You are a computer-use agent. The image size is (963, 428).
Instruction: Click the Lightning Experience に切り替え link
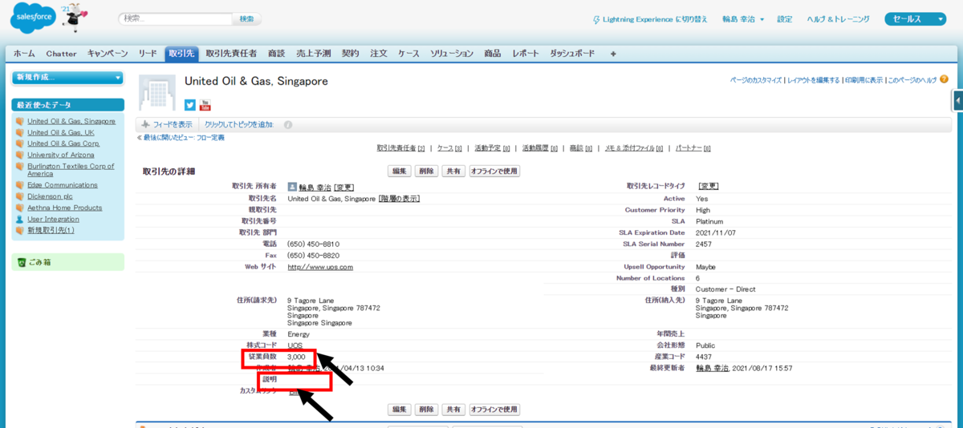[655, 19]
